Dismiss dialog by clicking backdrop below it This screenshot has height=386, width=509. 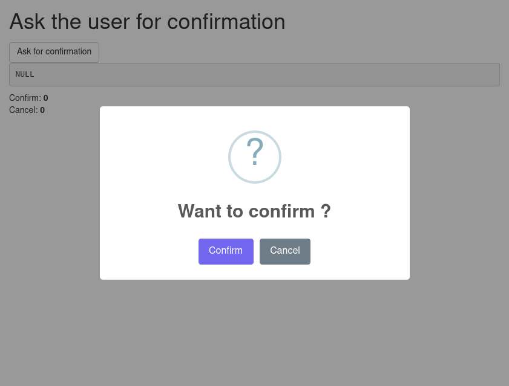(254, 332)
